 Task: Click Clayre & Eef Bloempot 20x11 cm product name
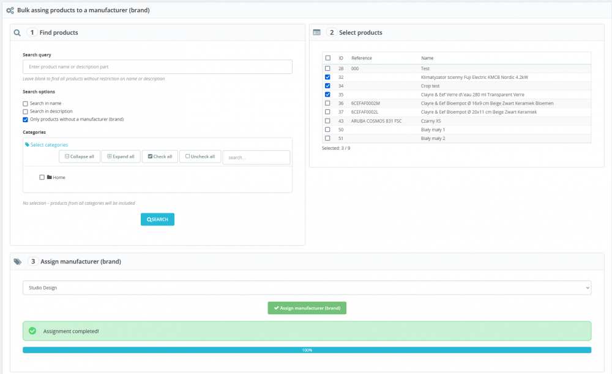click(479, 112)
